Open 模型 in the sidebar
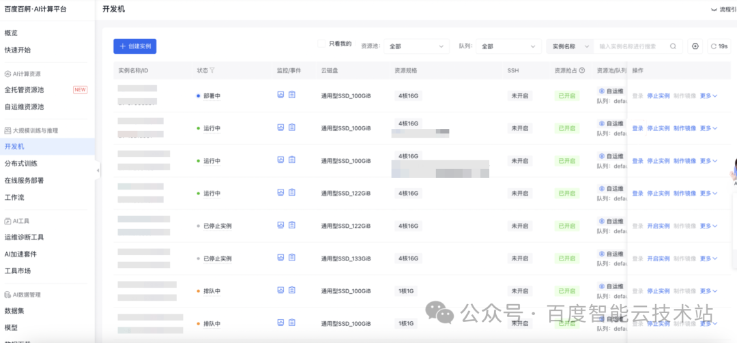The image size is (737, 343). (12, 327)
